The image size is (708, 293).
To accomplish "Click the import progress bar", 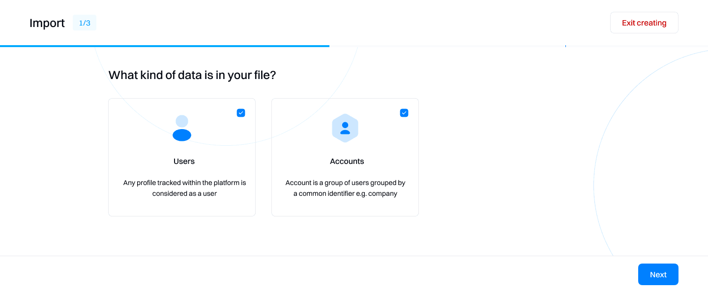I will [354, 46].
